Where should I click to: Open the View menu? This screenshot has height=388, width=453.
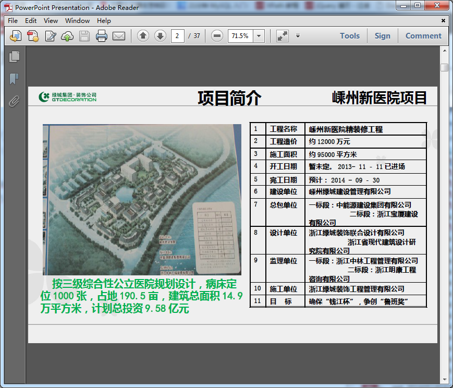tap(51, 20)
